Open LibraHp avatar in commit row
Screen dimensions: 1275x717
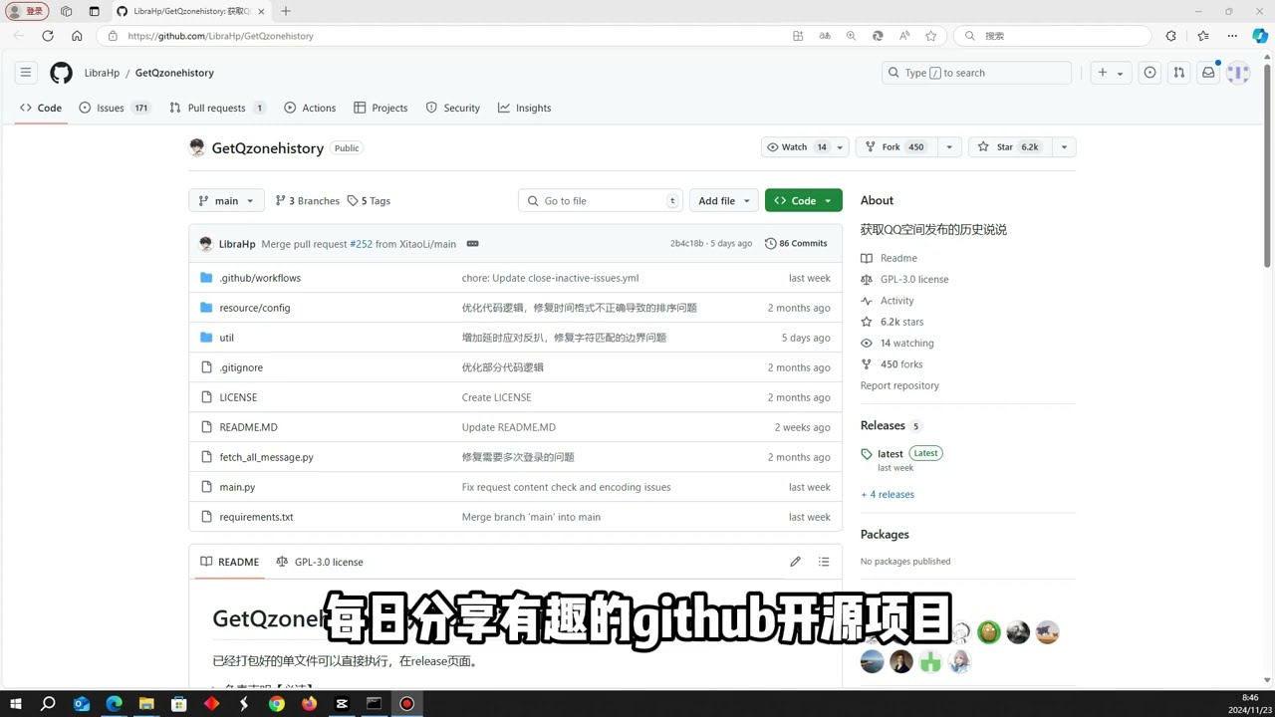pos(206,244)
